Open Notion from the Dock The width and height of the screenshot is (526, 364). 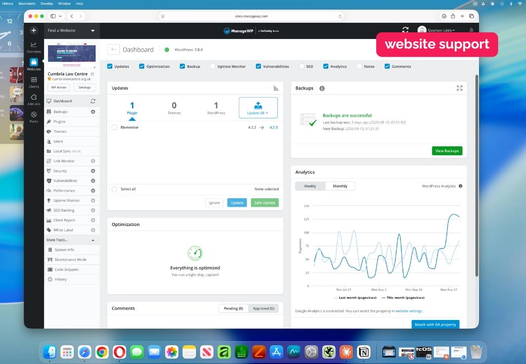click(x=364, y=352)
